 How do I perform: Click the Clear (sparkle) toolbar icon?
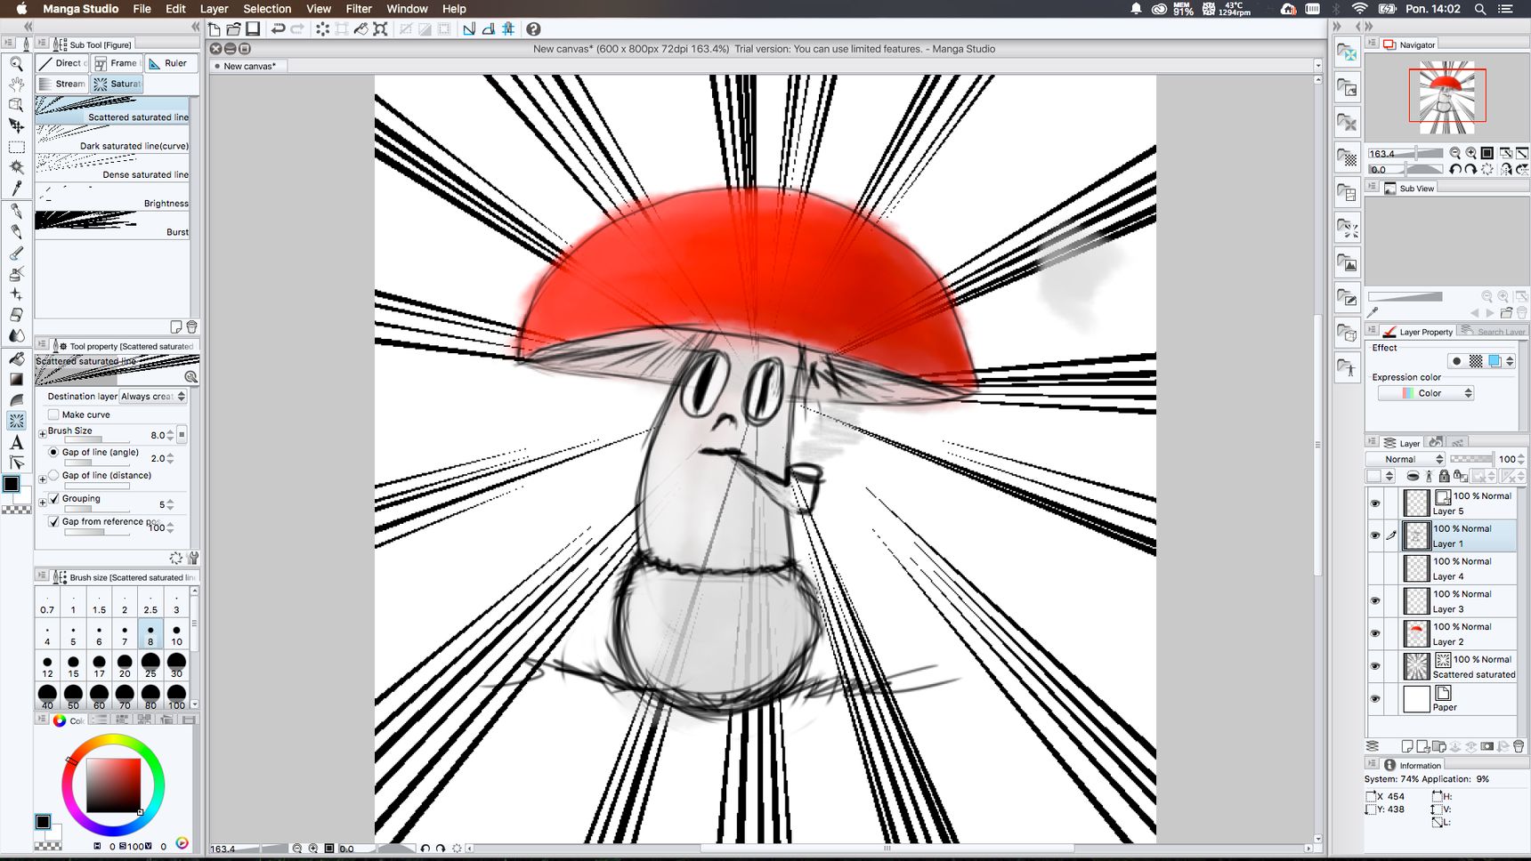(x=322, y=29)
